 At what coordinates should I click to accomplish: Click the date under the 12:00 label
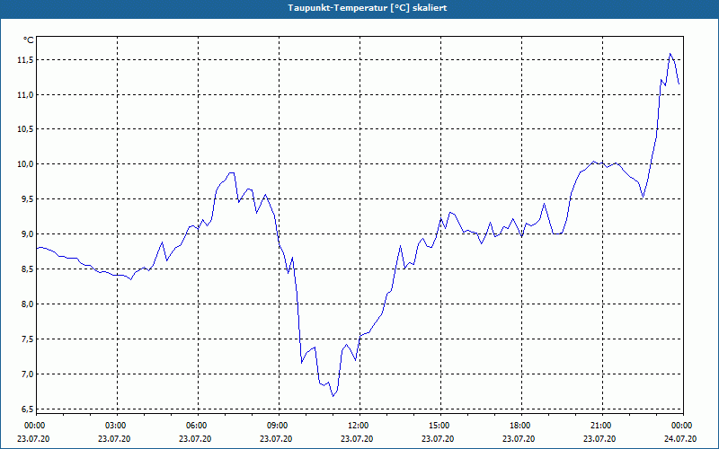click(x=357, y=439)
